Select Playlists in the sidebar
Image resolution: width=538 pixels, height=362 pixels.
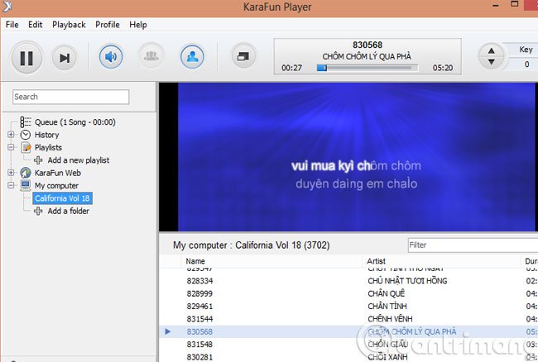48,148
